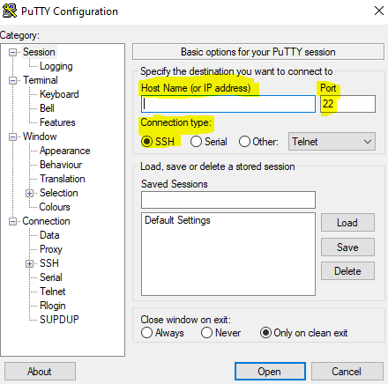Collapse the Terminal tree node
Screen dimensions: 388x384
12,80
